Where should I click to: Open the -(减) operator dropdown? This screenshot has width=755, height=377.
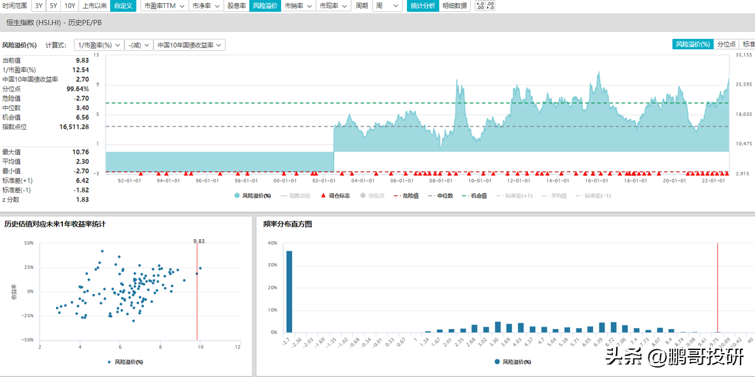[139, 45]
